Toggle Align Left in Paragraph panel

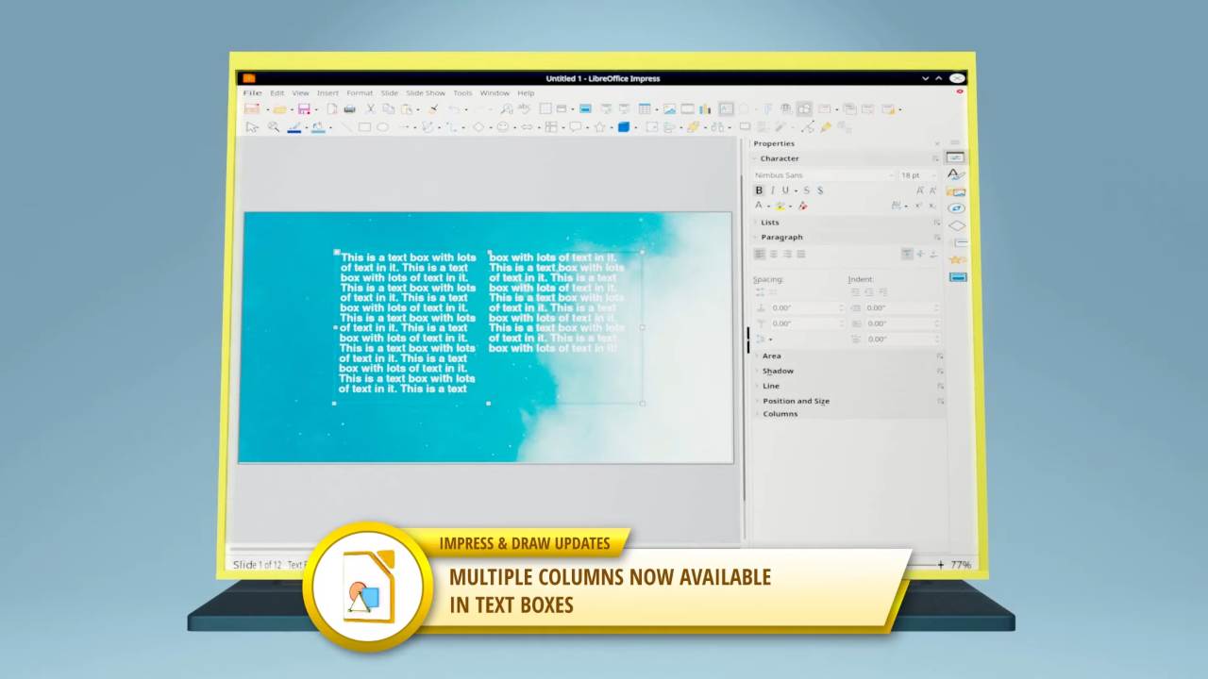point(760,254)
